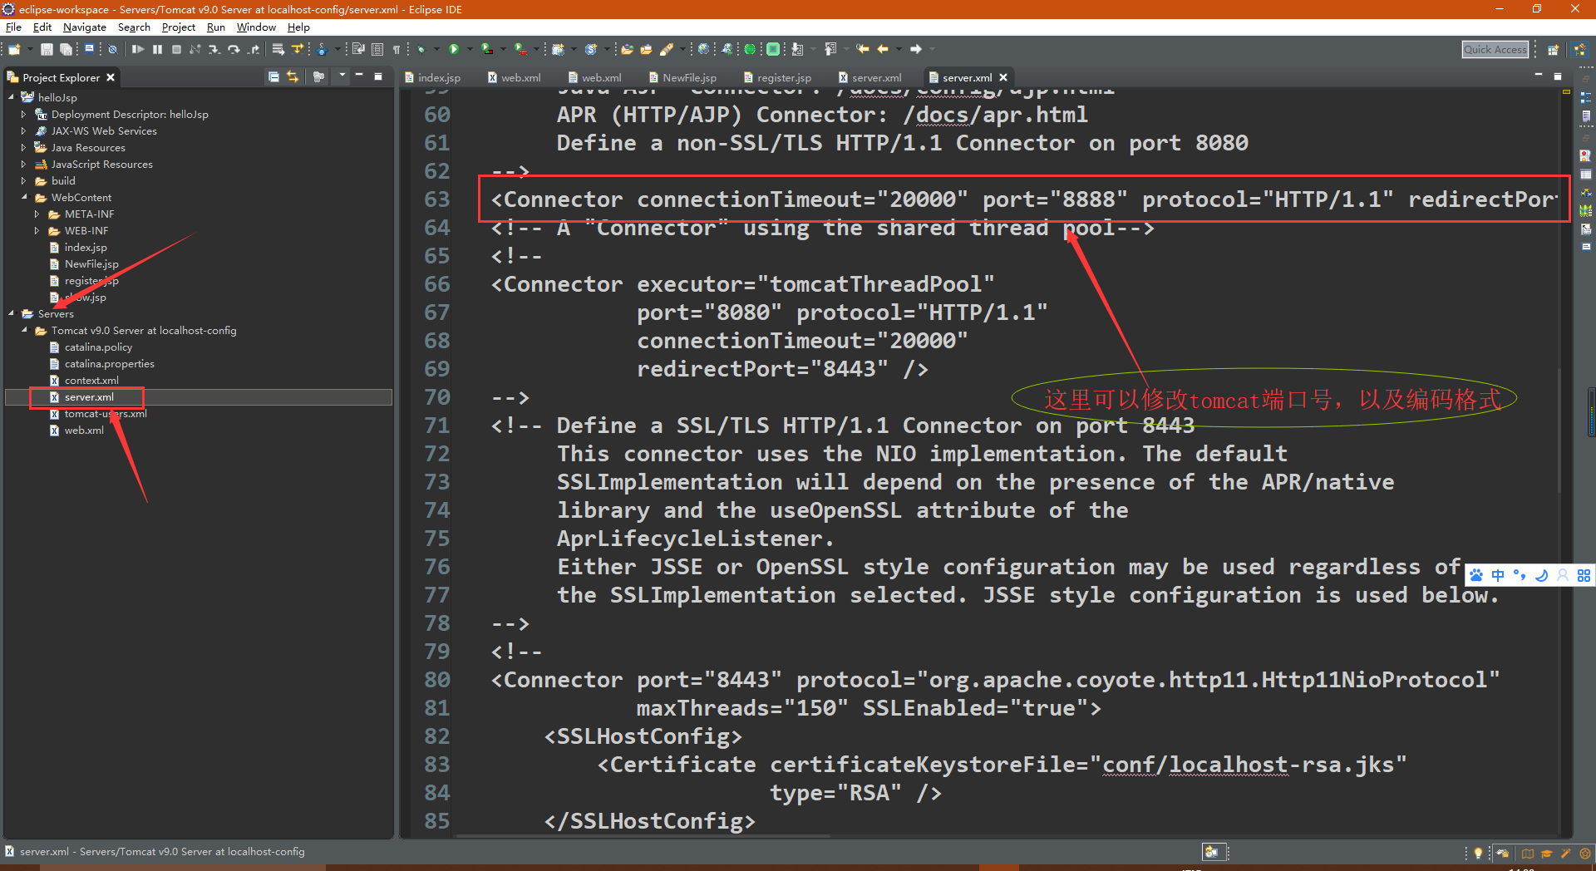Click the Open Web Browser globe icon

[704, 49]
